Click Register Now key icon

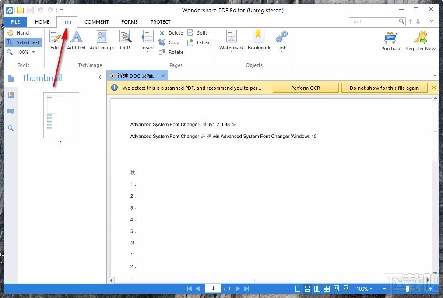(x=420, y=37)
